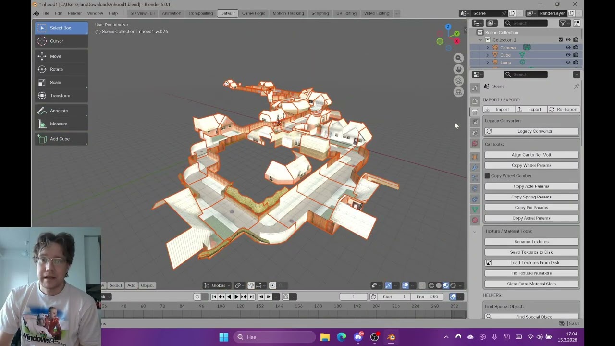Switch to the Scripting workspace tab
This screenshot has height=346, width=615.
click(320, 13)
